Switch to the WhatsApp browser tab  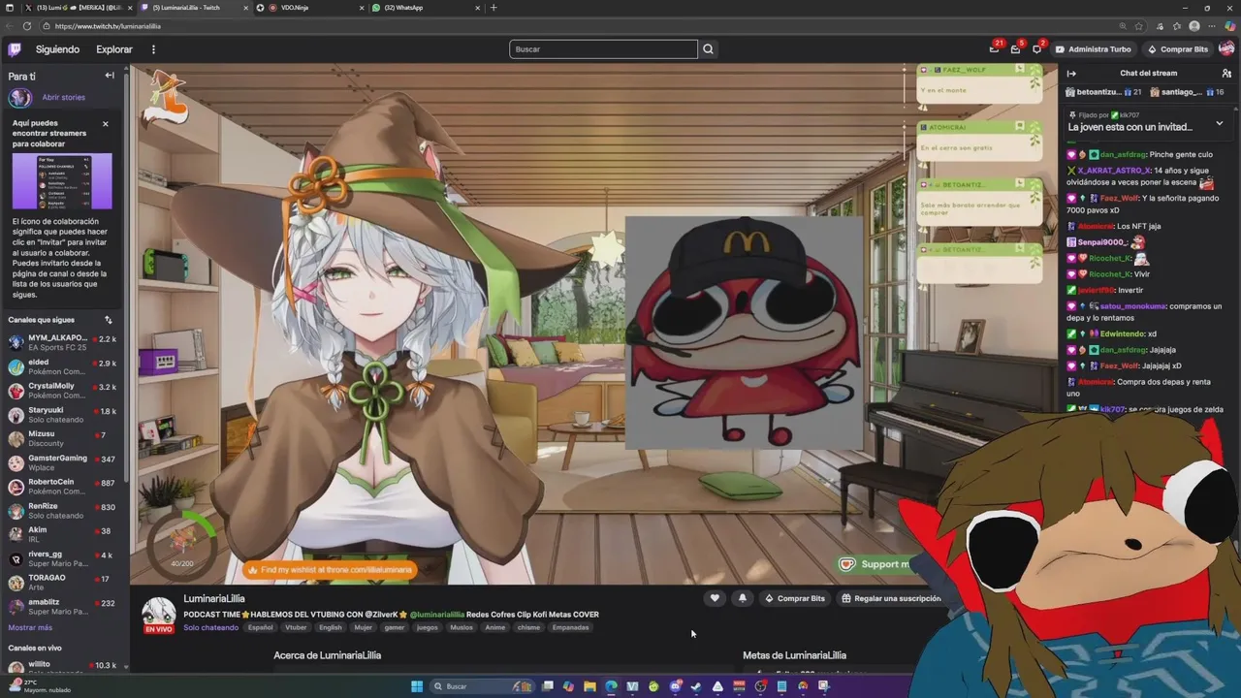pyautogui.click(x=427, y=8)
